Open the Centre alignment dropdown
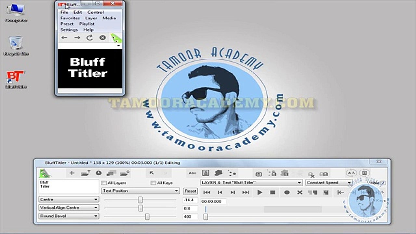Viewport: 416px width, 234px height. pyautogui.click(x=69, y=199)
